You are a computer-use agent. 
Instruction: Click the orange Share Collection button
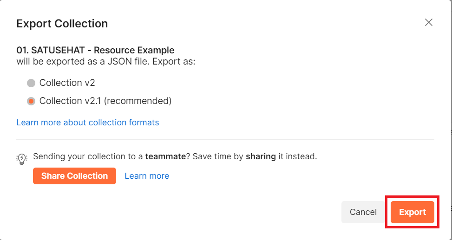pos(74,176)
